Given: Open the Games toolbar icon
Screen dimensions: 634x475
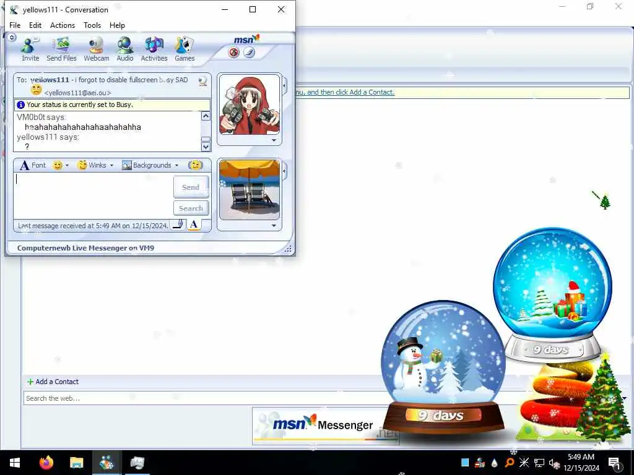Looking at the screenshot, I should pos(185,49).
